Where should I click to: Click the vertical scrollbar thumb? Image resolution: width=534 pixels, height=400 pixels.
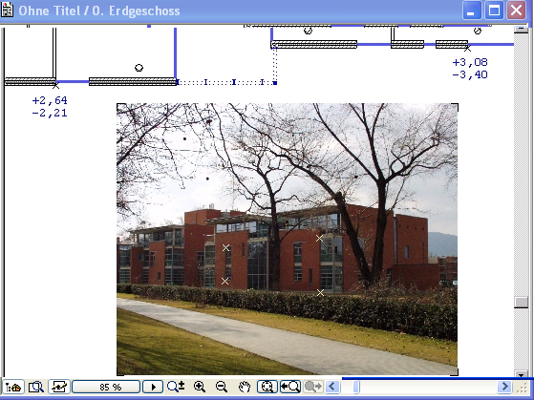point(521,302)
